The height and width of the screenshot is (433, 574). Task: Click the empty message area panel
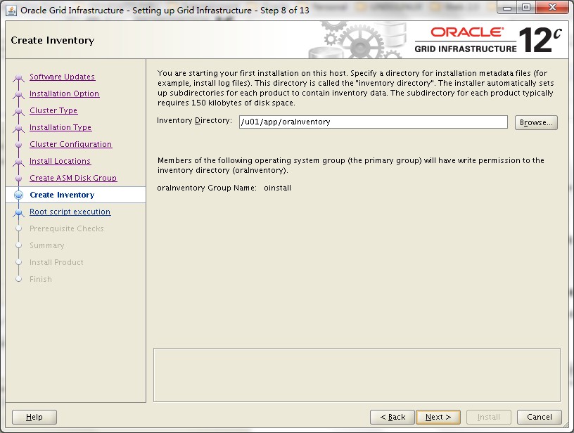(357, 375)
